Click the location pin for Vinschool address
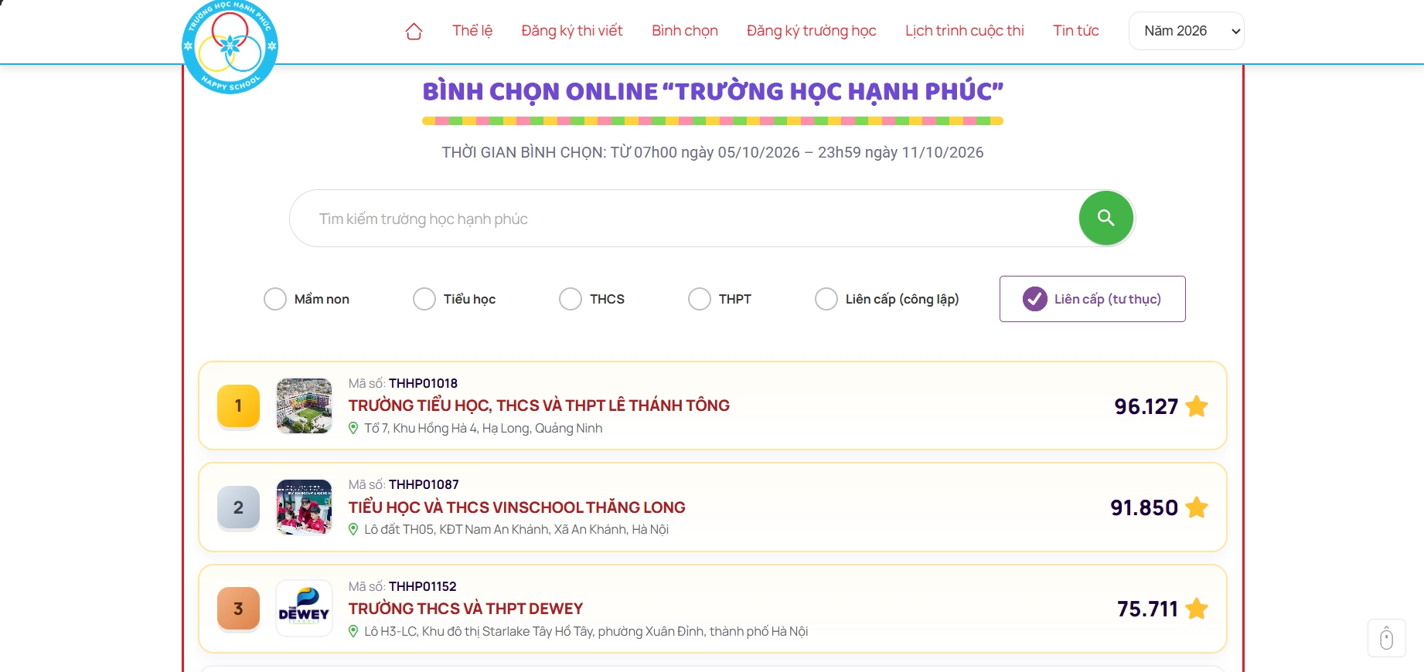1424x672 pixels. [x=353, y=529]
